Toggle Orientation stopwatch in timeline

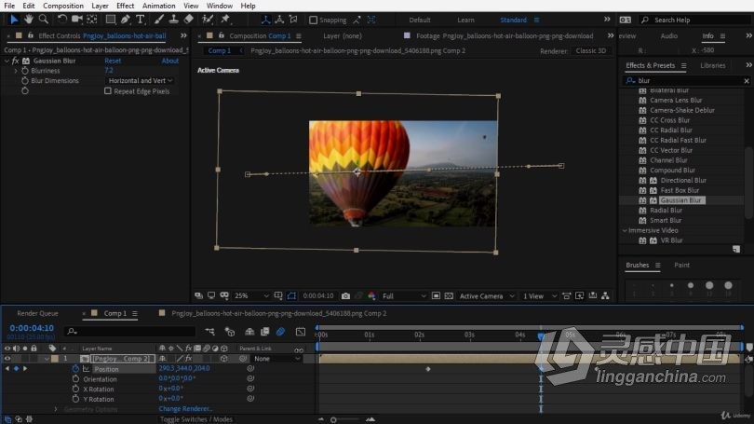pyautogui.click(x=75, y=378)
